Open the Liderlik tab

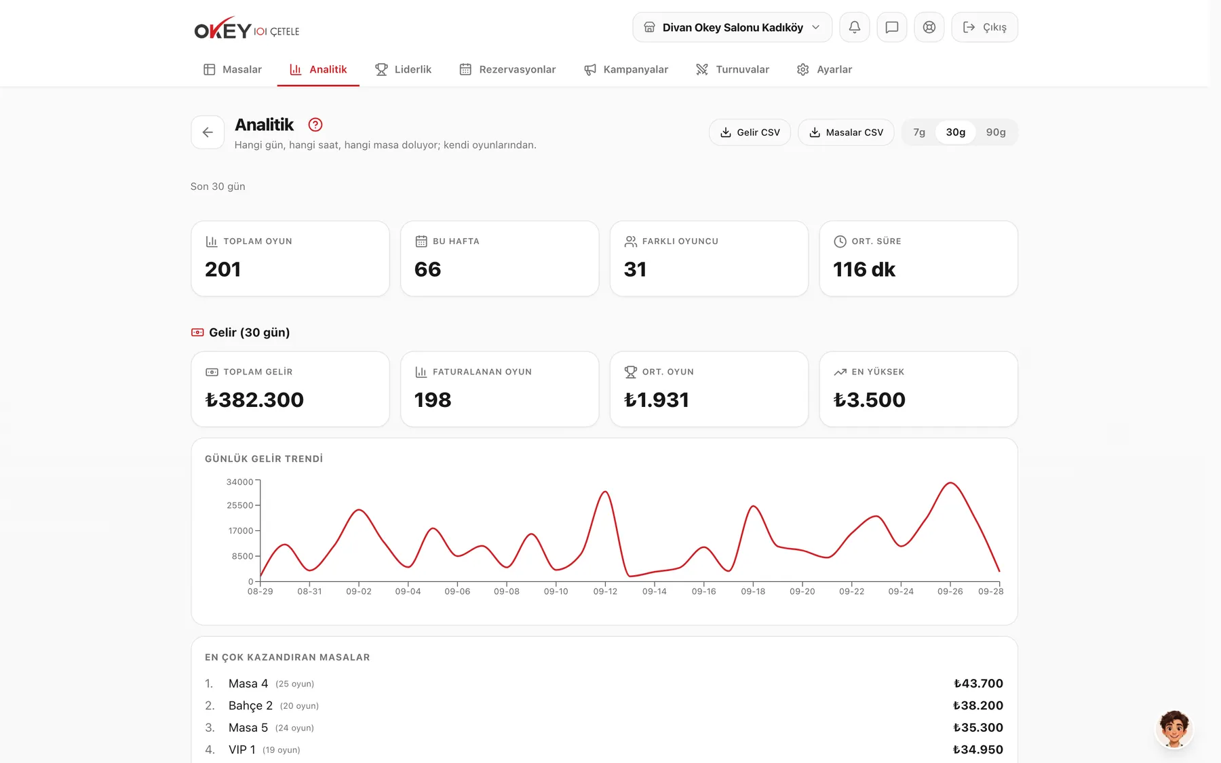point(403,69)
